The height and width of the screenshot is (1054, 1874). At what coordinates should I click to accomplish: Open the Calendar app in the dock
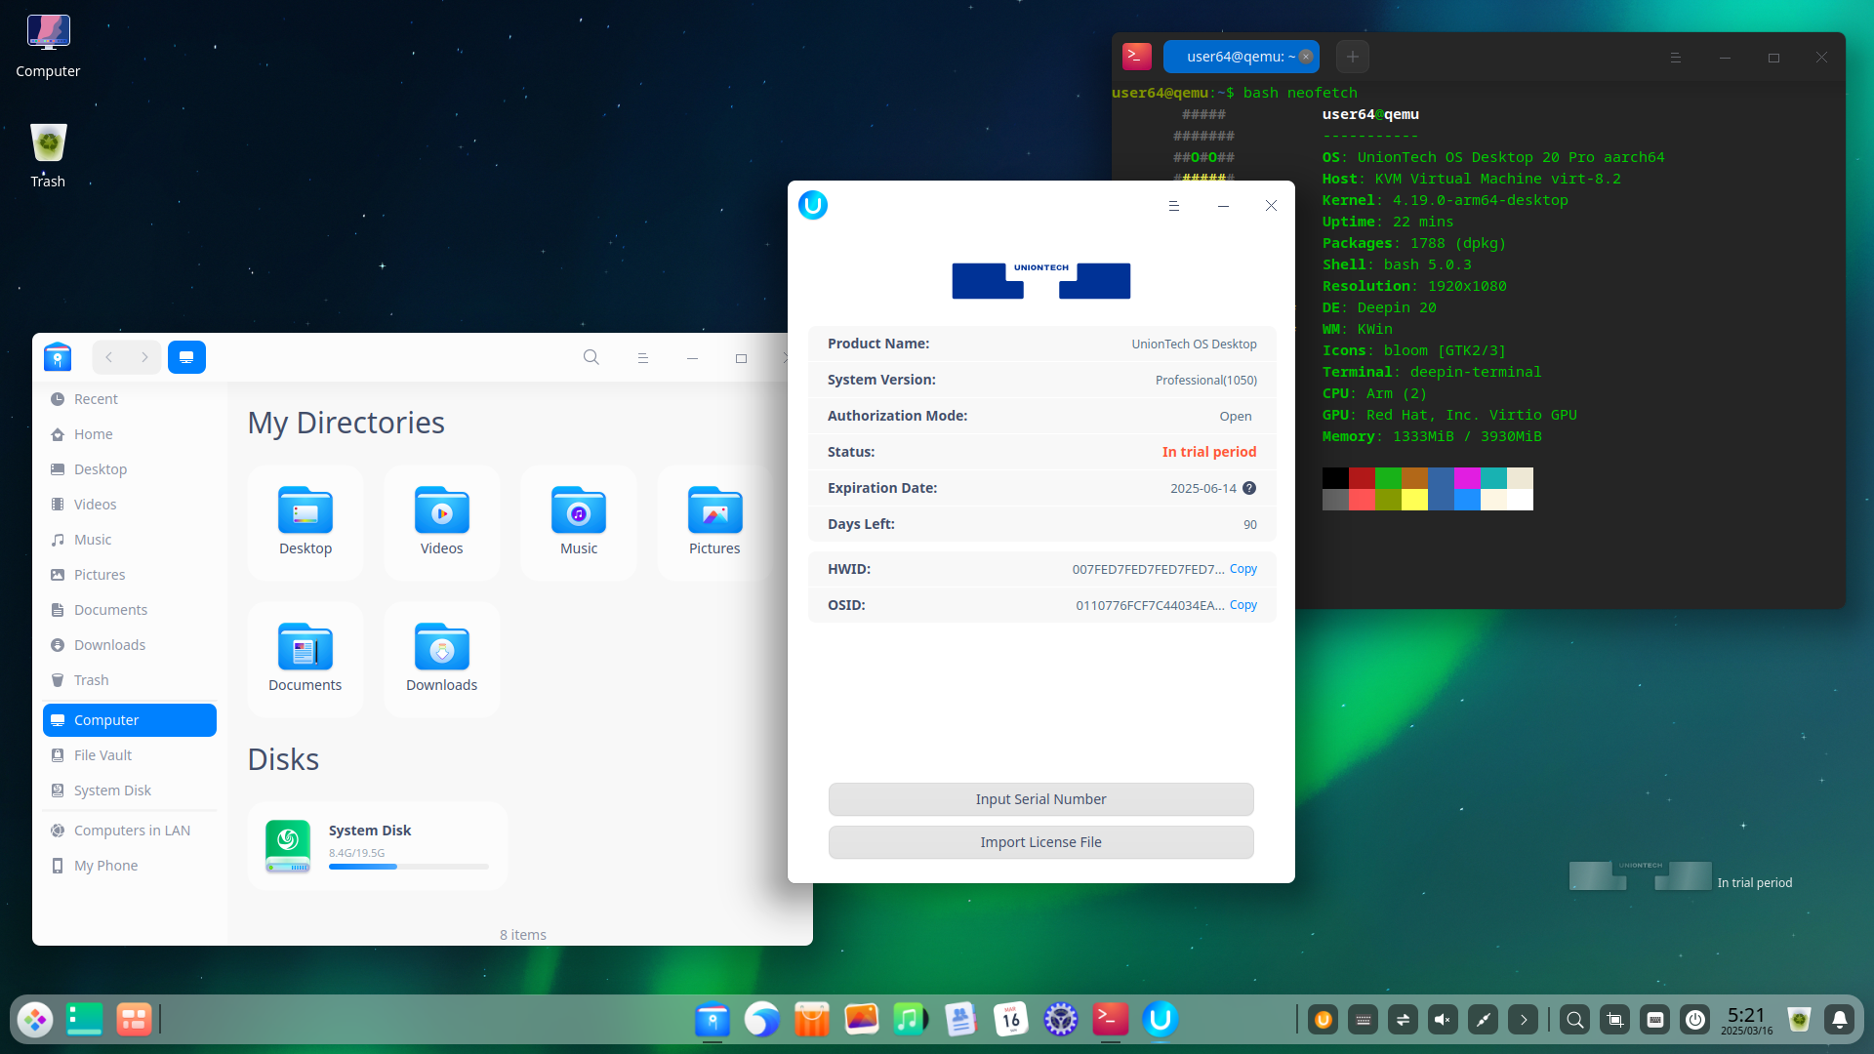pyautogui.click(x=1010, y=1020)
